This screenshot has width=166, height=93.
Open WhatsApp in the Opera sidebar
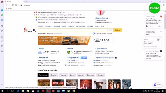pos(2,15)
